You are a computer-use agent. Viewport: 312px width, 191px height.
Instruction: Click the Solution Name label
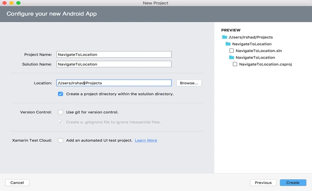pyautogui.click(x=37, y=64)
